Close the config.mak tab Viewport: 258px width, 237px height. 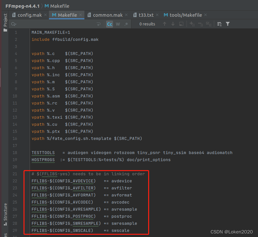pos(45,15)
